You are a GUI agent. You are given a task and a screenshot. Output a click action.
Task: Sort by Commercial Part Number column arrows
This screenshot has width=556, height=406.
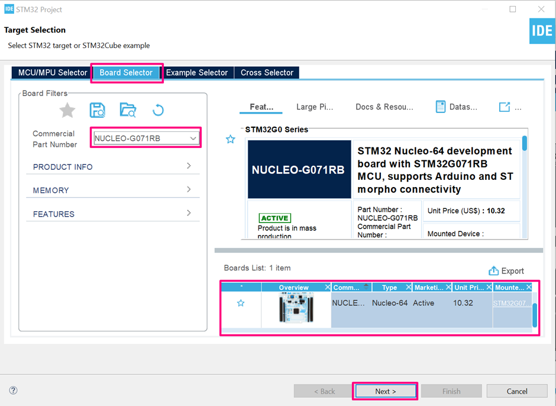(366, 287)
